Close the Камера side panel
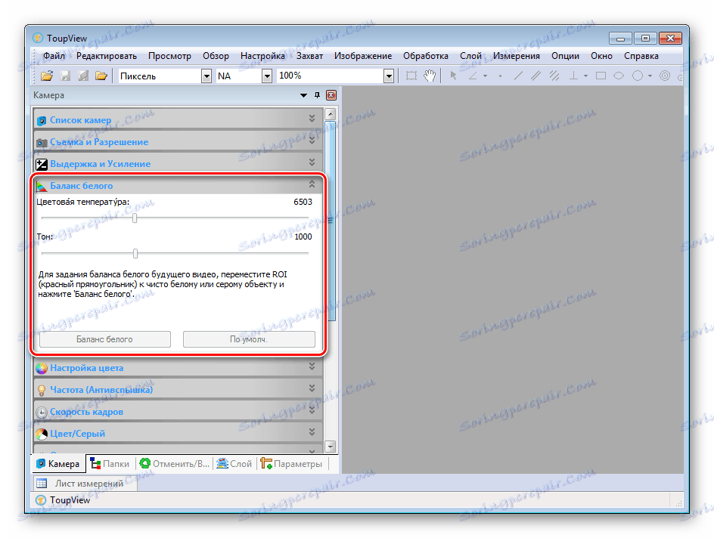The width and height of the screenshot is (714, 538). 331,95
